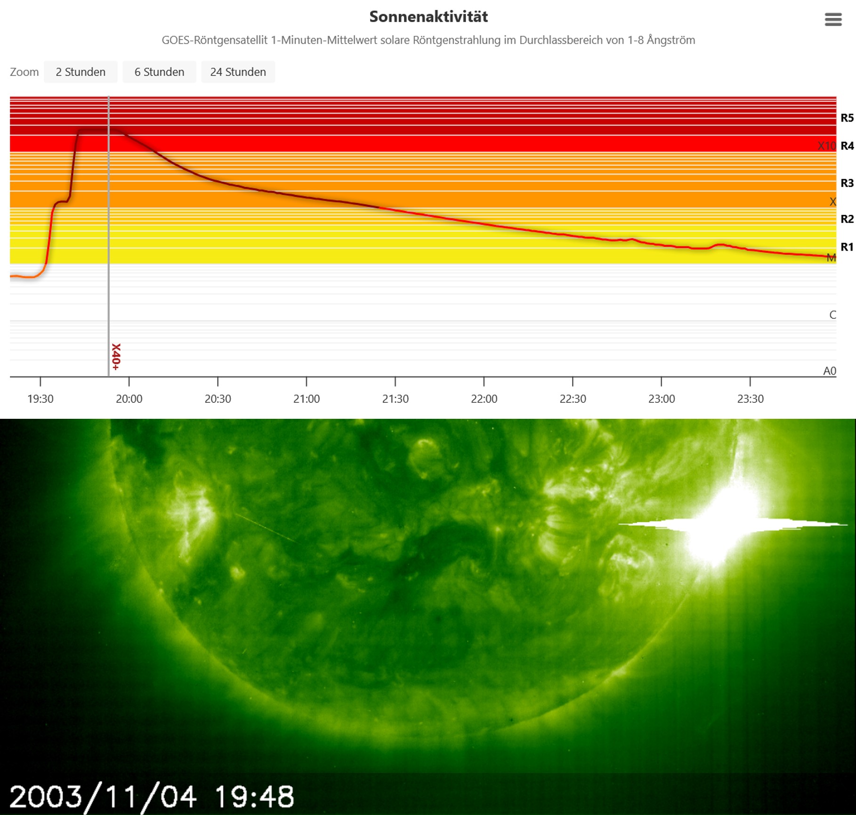The image size is (856, 815).
Task: Click the R3 scale label
Action: (x=847, y=183)
